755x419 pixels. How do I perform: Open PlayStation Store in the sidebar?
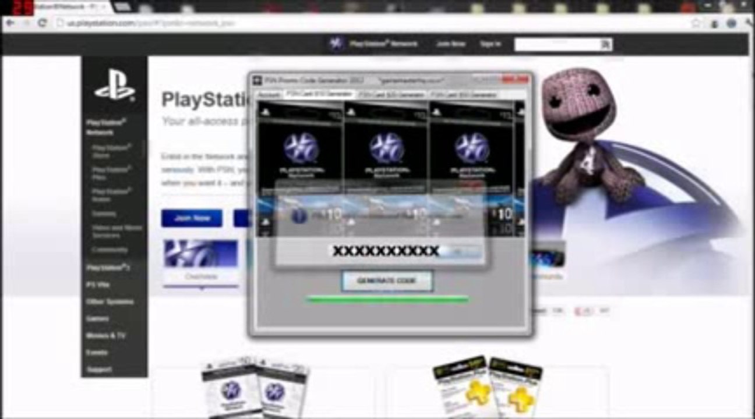pos(111,151)
